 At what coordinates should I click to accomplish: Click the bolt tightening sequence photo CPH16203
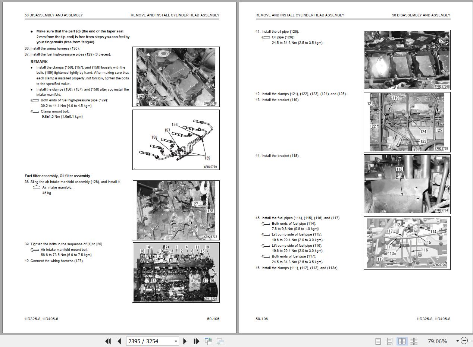click(176, 272)
